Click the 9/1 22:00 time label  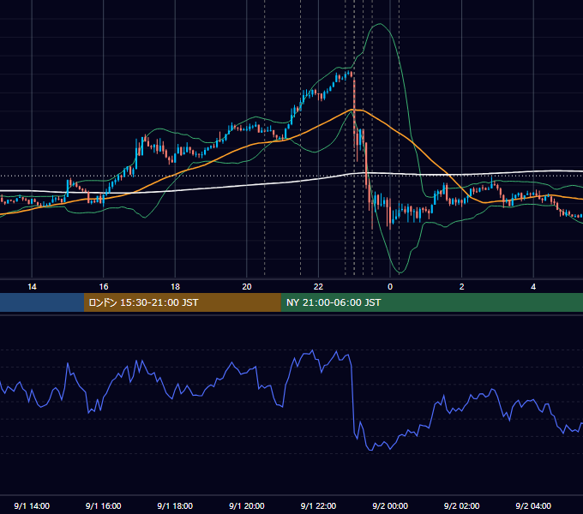pyautogui.click(x=318, y=505)
